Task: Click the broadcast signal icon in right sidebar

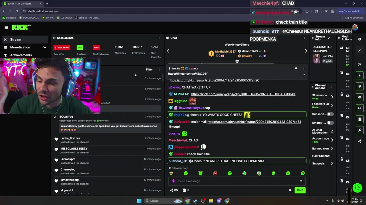Action: (x=360, y=108)
